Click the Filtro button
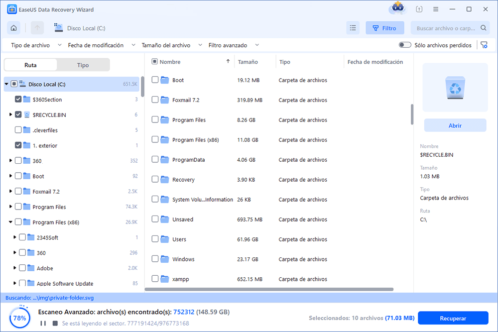 tap(384, 28)
